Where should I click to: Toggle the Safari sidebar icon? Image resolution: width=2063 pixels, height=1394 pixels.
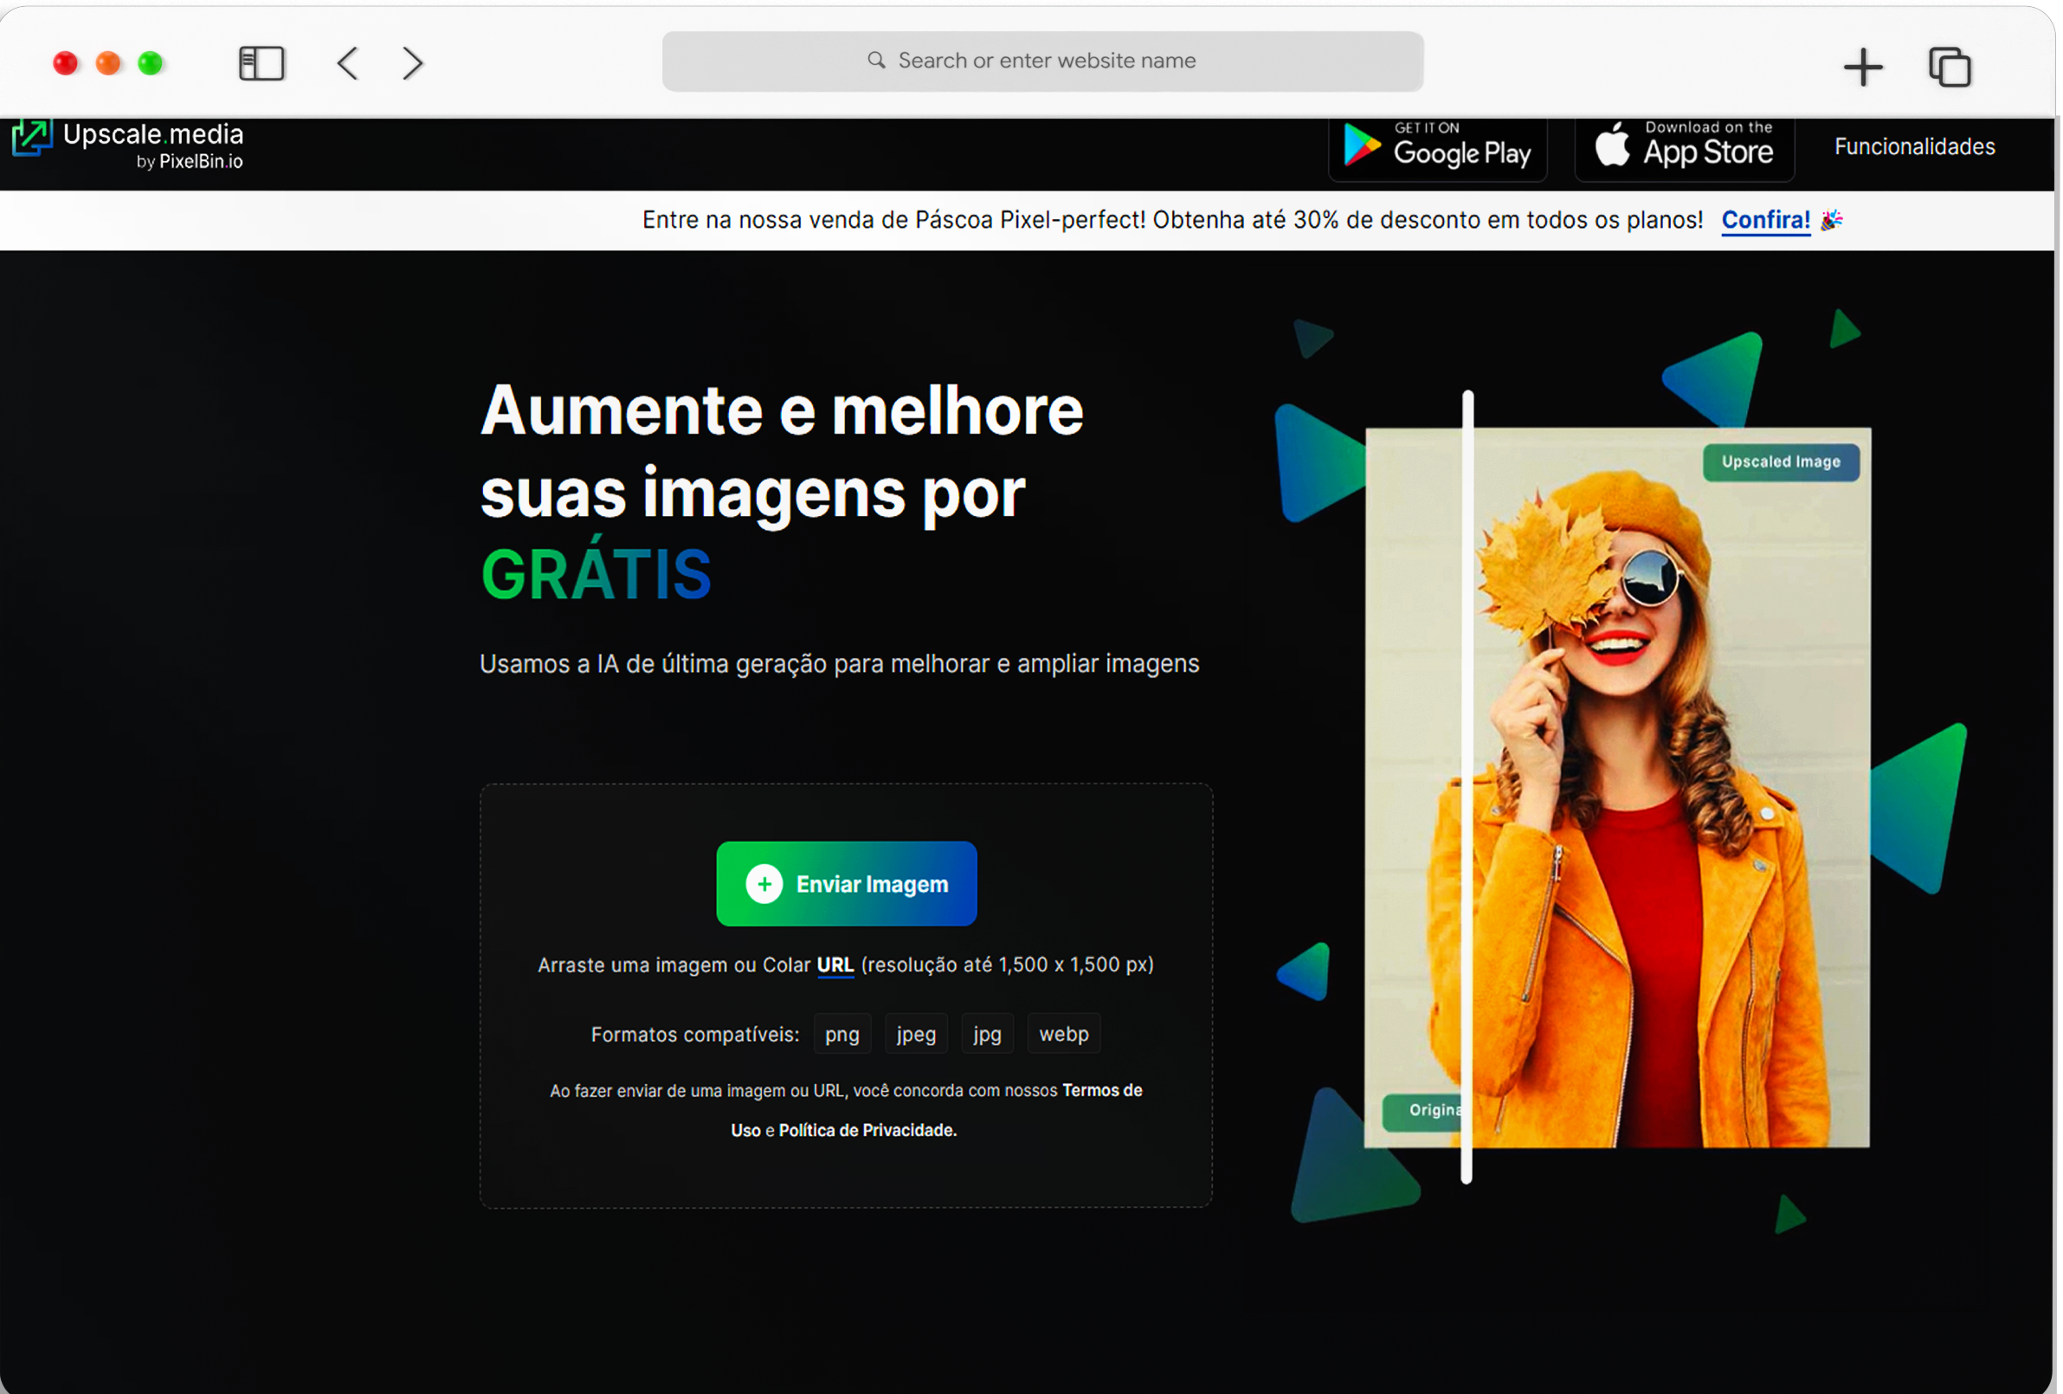click(261, 63)
